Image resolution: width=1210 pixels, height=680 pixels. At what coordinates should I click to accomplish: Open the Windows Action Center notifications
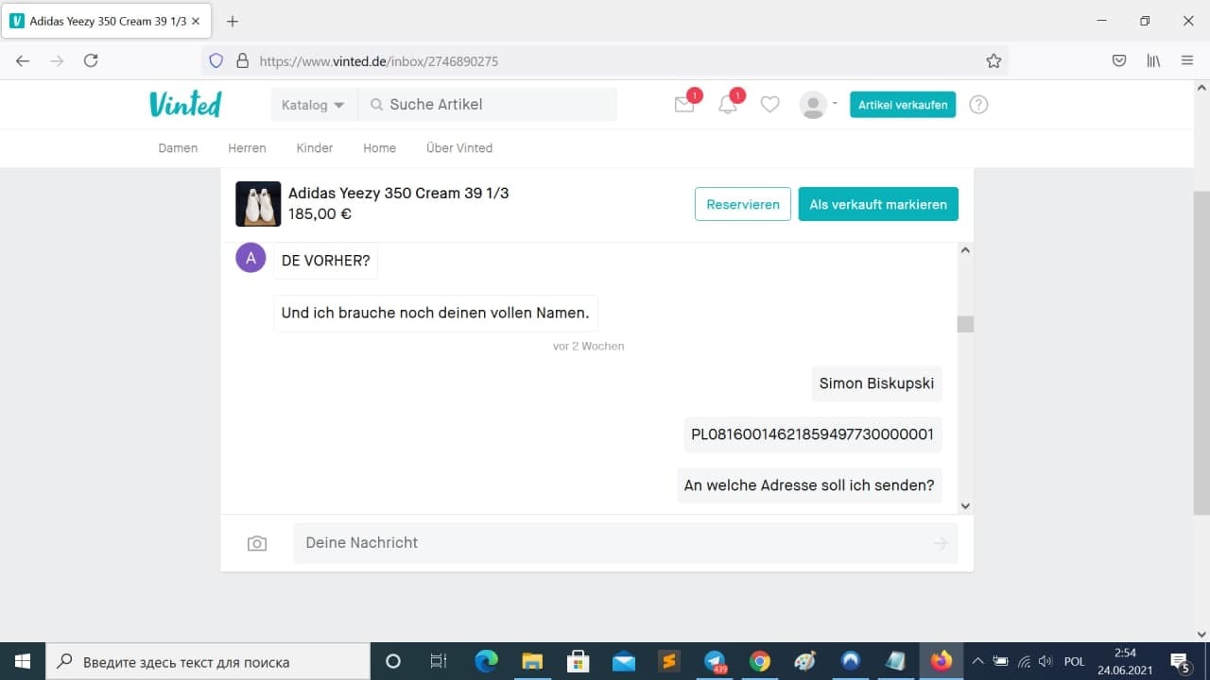coord(1181,661)
